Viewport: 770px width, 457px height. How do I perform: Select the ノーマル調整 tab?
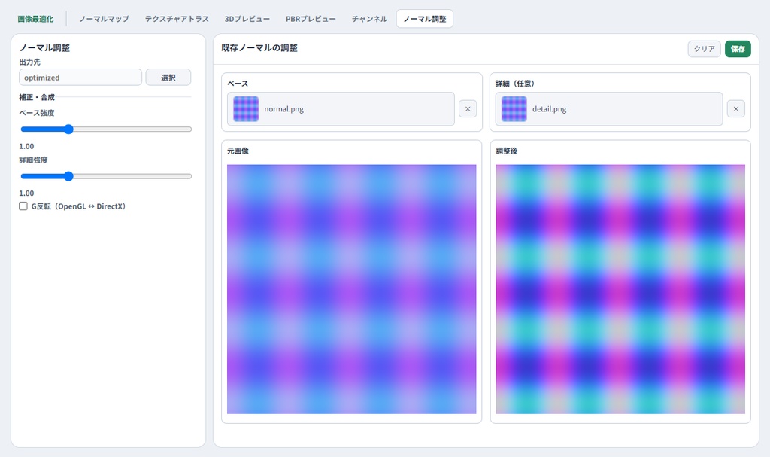[x=425, y=19]
